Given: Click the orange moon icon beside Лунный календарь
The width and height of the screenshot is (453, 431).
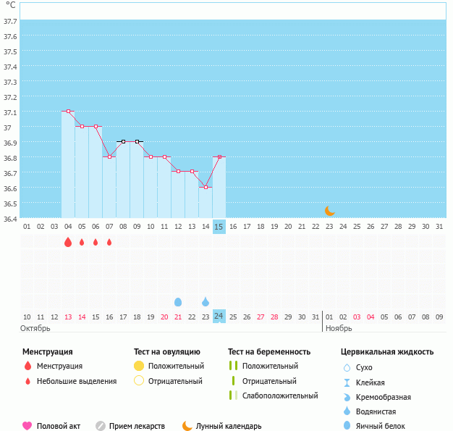Looking at the screenshot, I should (187, 426).
